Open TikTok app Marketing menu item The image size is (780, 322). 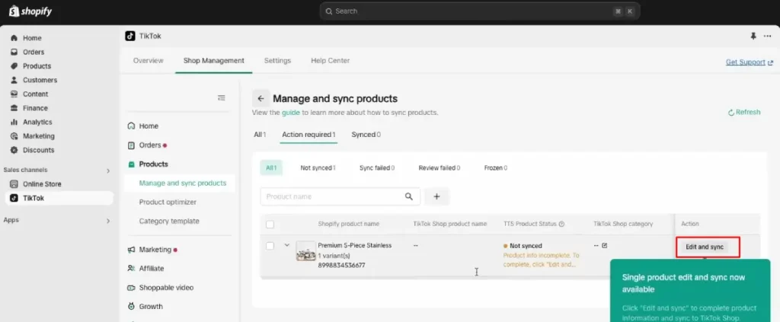[x=155, y=250]
